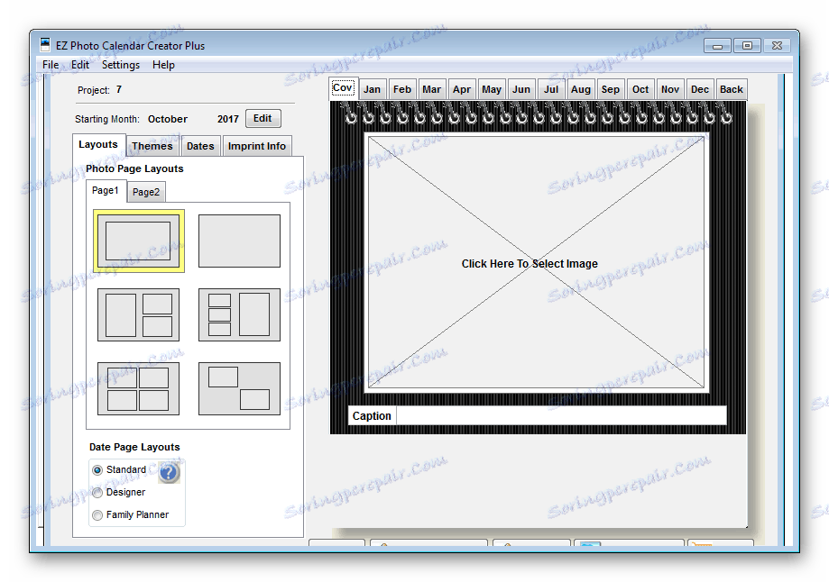Switch to the Dates tab

pos(200,146)
